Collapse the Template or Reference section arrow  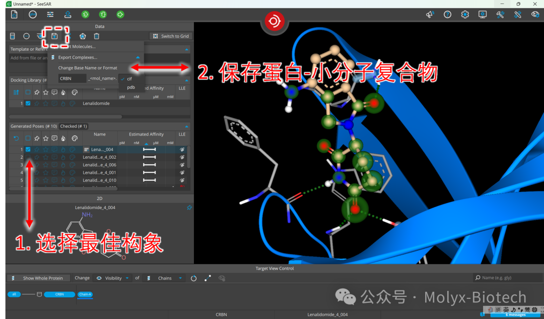pos(187,49)
